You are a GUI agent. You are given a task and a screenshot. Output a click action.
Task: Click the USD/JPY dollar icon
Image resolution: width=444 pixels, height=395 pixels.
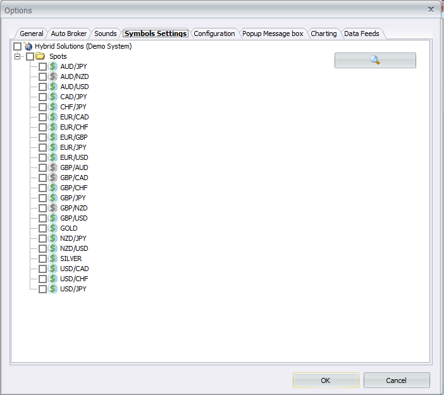pyautogui.click(x=52, y=289)
